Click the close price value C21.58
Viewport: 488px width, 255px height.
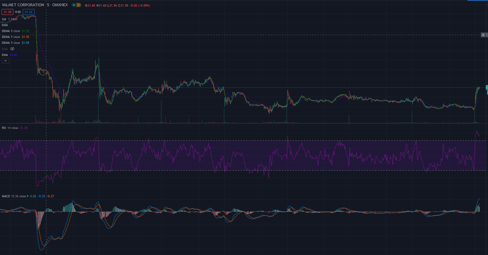pyautogui.click(x=123, y=6)
